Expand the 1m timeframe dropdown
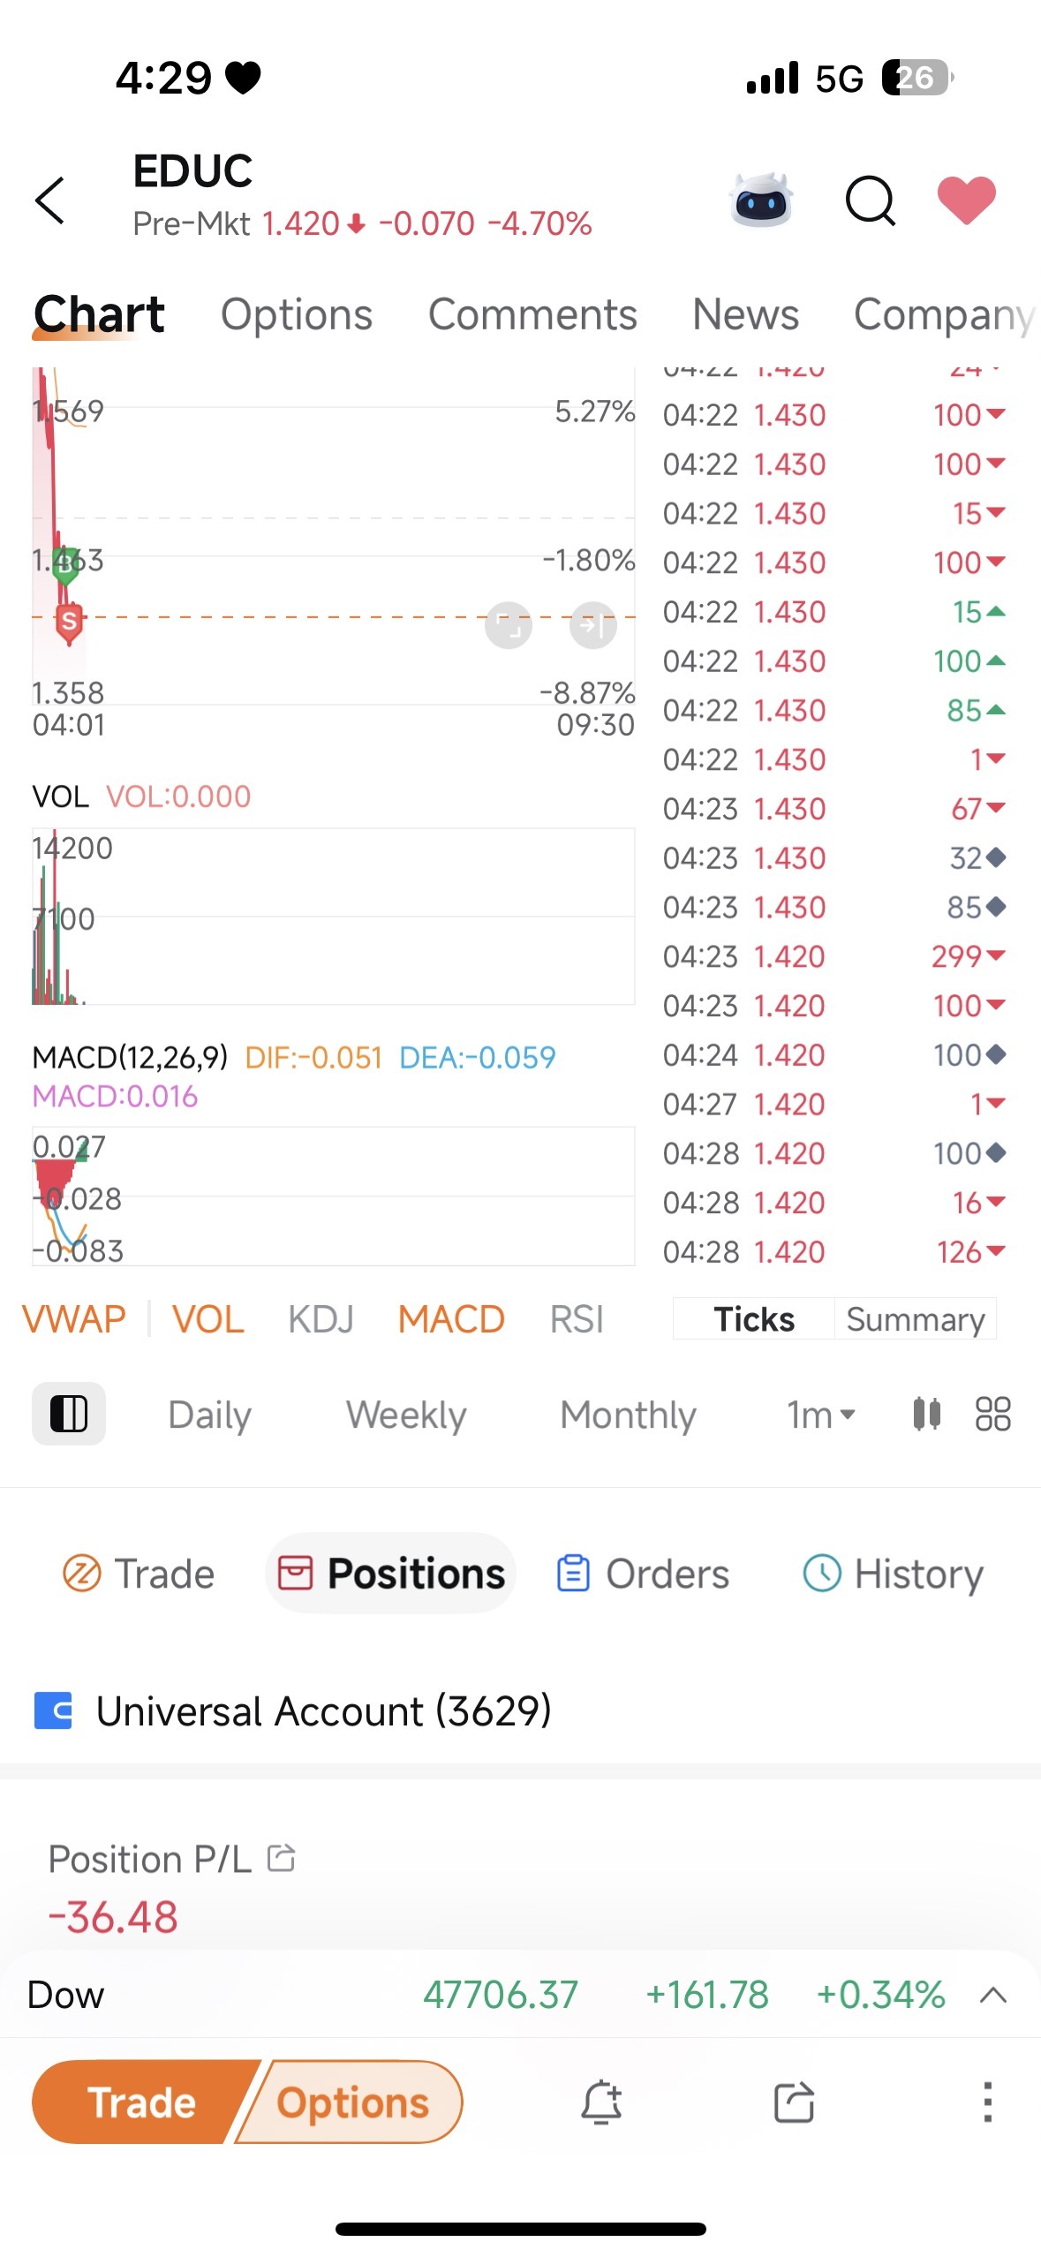The image size is (1041, 2257). [821, 1415]
